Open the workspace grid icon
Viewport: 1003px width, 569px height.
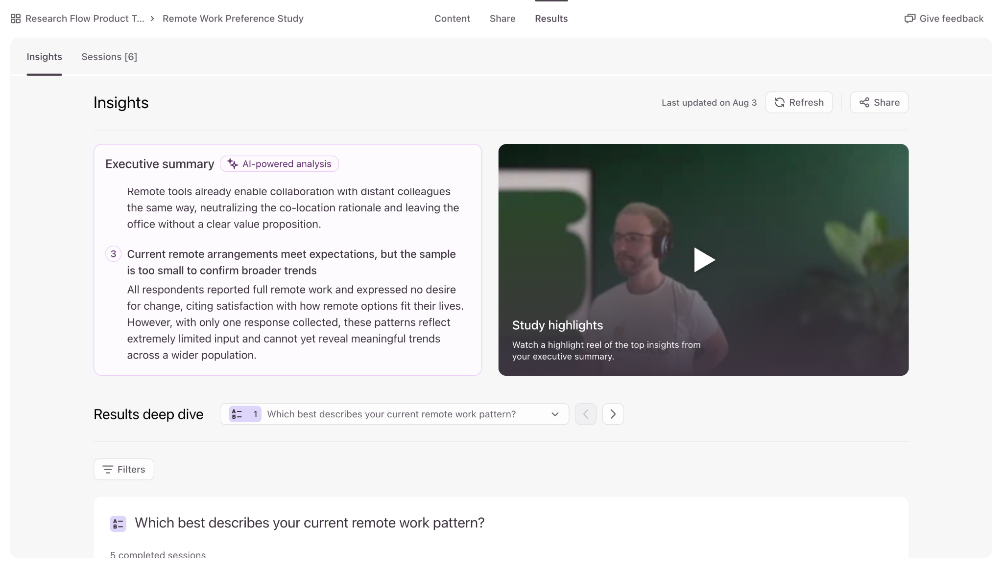[x=16, y=19]
